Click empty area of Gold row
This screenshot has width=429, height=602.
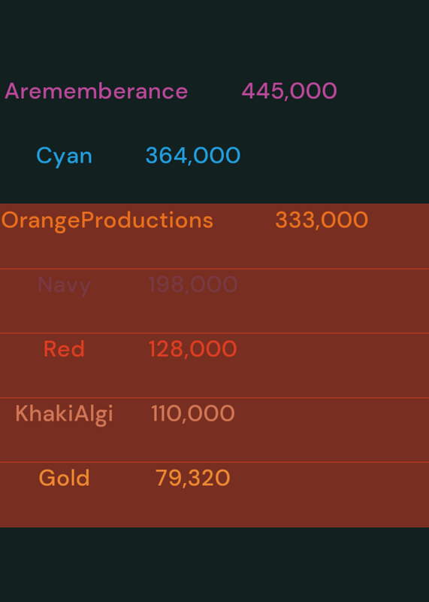point(330,495)
